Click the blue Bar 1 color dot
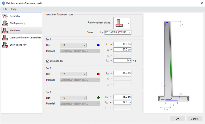Screen dimensions: 205x124 [98, 45]
